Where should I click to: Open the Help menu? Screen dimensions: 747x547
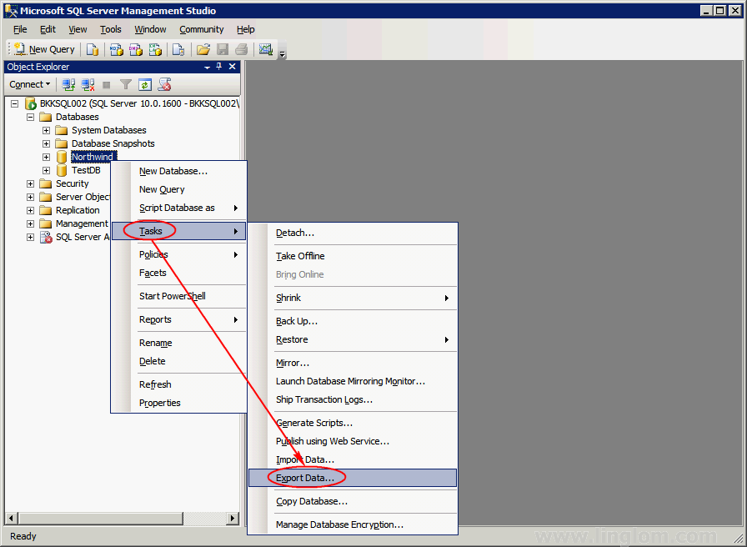(x=246, y=29)
